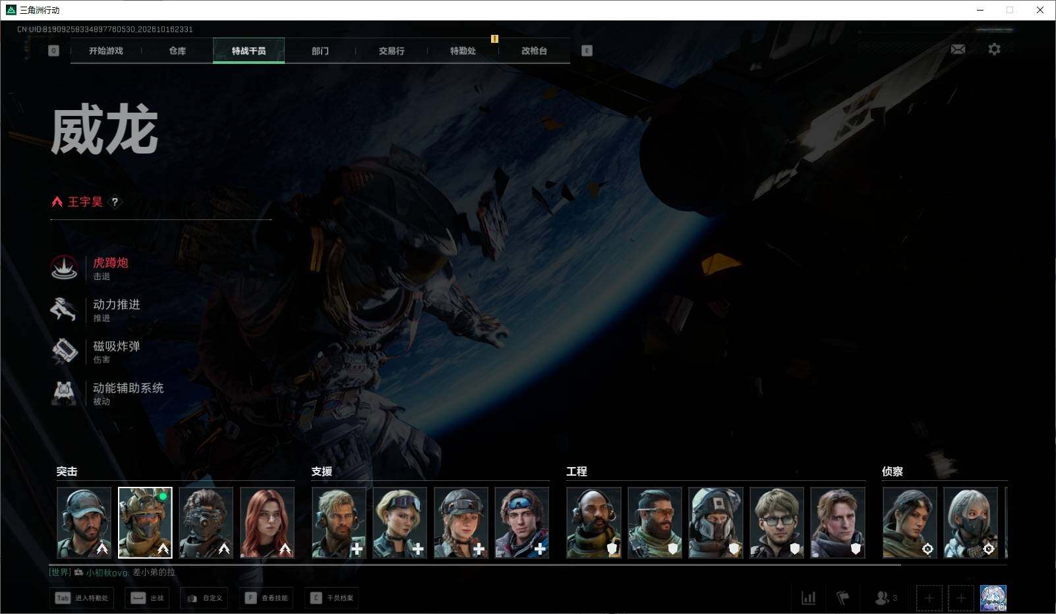
Task: Click the 自定义 button
Action: pos(204,598)
